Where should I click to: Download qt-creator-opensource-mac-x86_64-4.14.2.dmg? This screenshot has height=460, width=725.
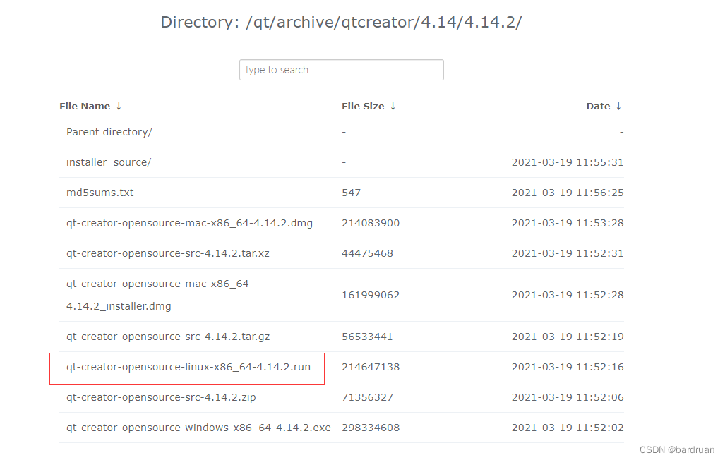pos(190,223)
